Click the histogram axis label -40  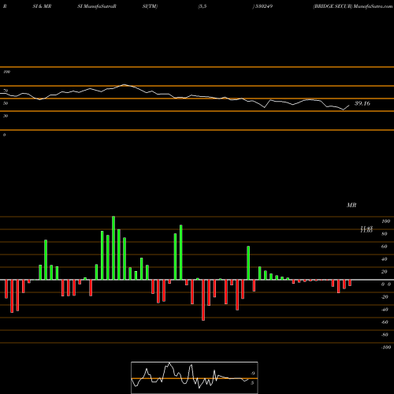[x=385, y=310]
